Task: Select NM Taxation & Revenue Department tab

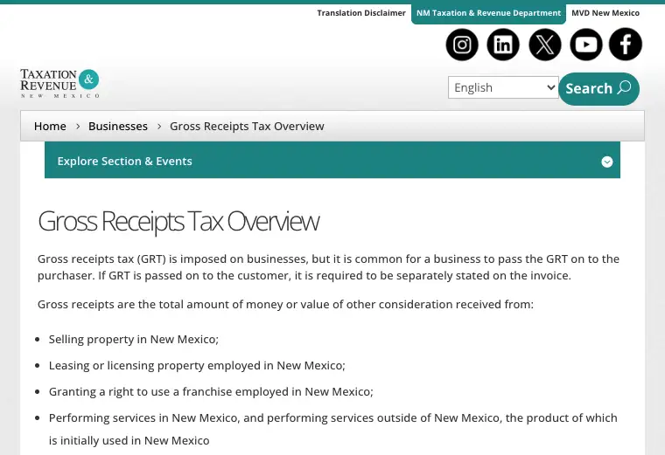Action: (488, 14)
